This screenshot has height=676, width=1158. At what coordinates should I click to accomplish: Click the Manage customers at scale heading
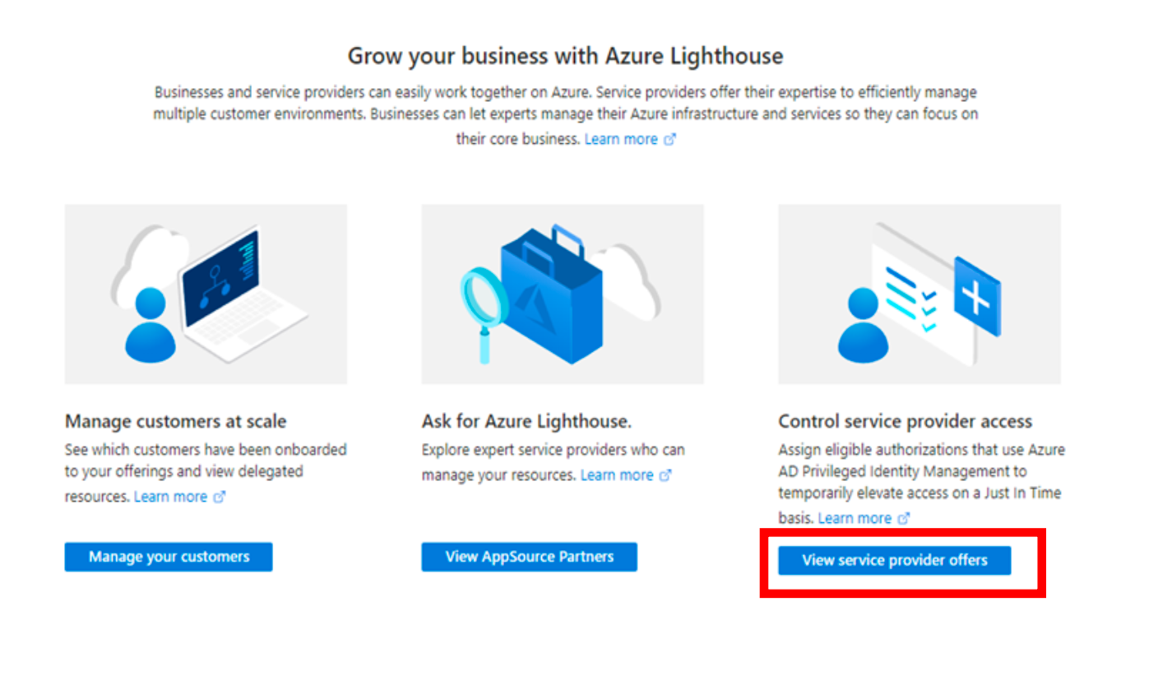click(x=176, y=422)
